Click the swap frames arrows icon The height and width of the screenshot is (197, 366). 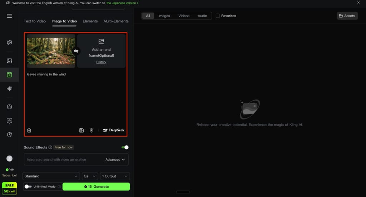(x=76, y=51)
